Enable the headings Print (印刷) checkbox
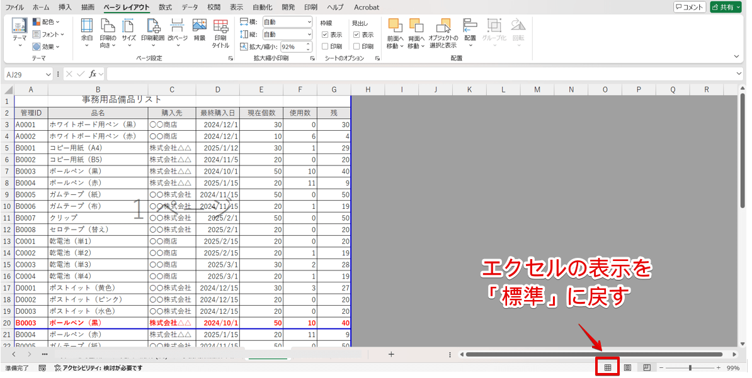Screen dimensions: 752x378 (356, 46)
